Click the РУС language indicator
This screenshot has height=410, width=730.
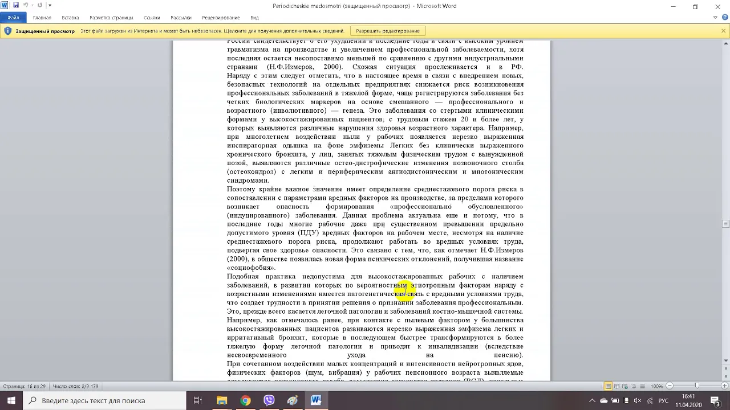[663, 401]
